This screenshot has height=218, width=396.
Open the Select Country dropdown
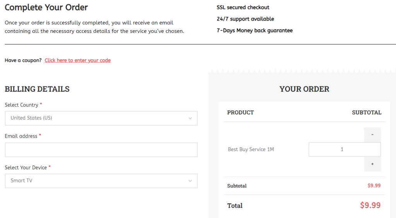pos(101,118)
